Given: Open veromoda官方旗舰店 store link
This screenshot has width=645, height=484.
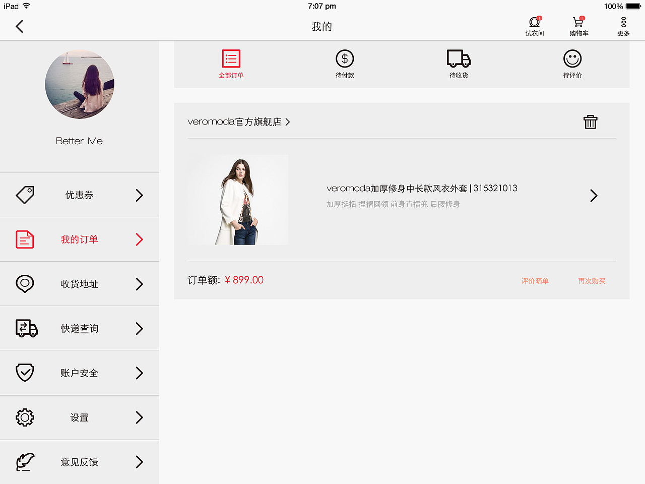Looking at the screenshot, I should click(x=234, y=122).
